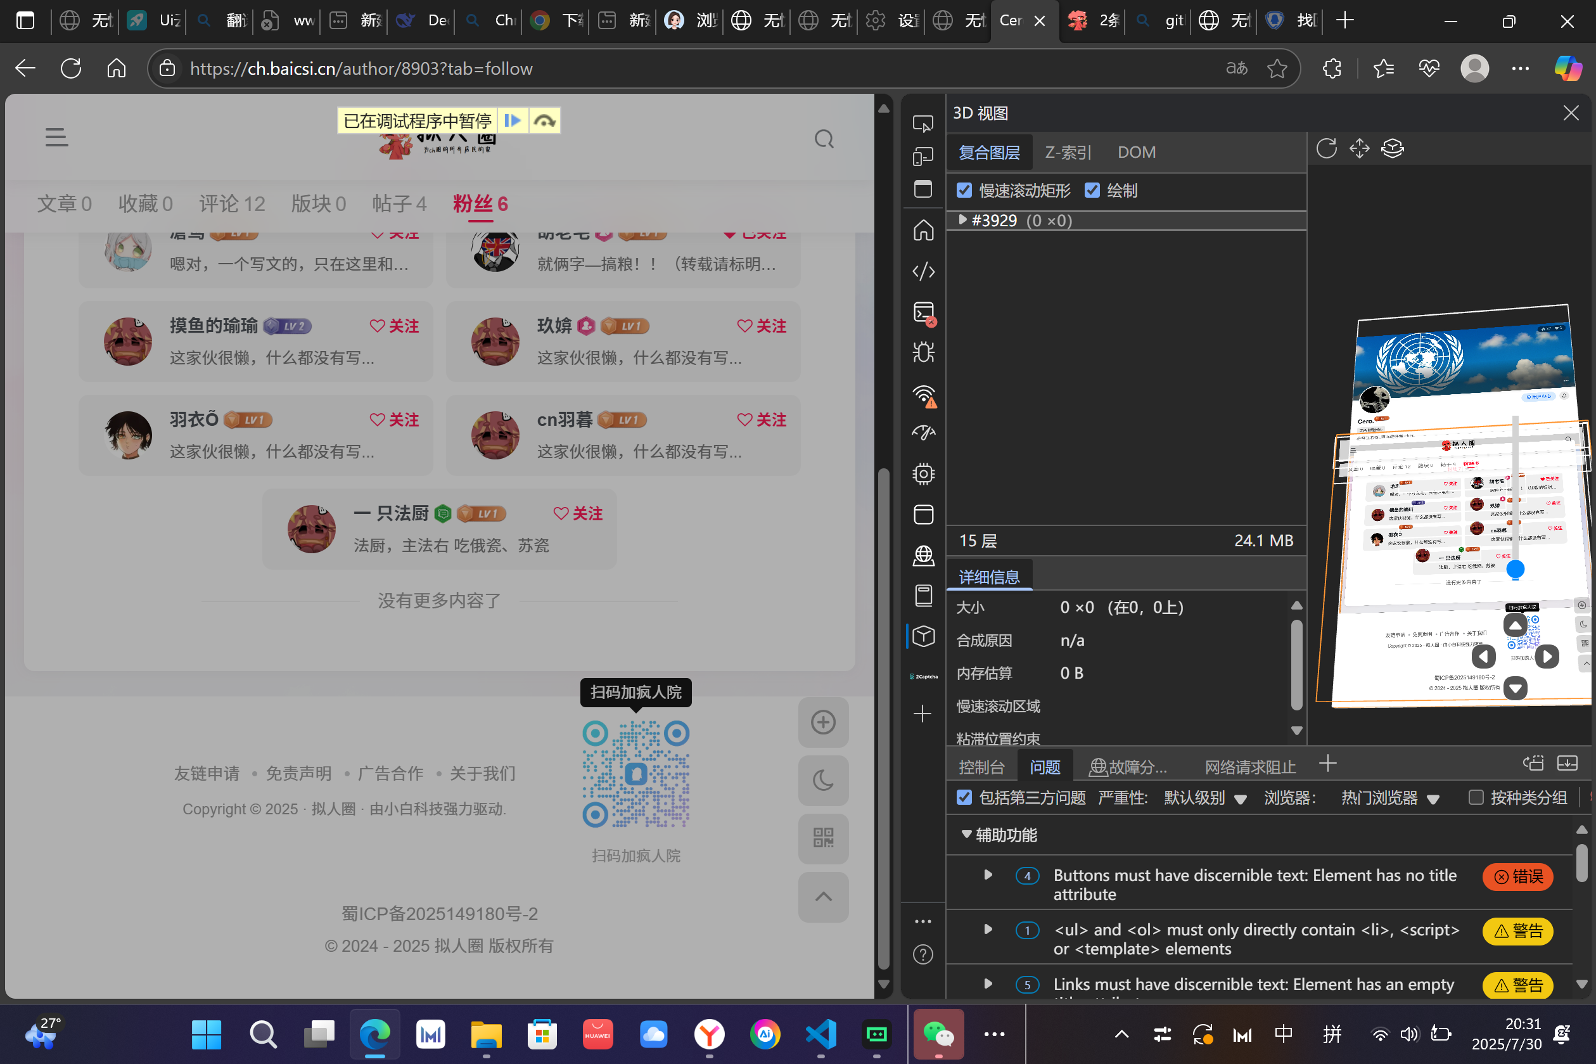Show the QR code floating button

coord(824,838)
